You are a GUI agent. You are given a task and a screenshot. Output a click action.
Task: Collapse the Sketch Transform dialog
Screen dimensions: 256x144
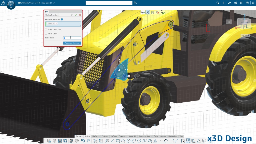[71, 15]
